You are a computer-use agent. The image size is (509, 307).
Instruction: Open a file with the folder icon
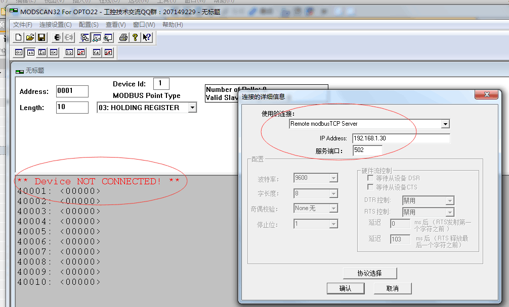[30, 37]
